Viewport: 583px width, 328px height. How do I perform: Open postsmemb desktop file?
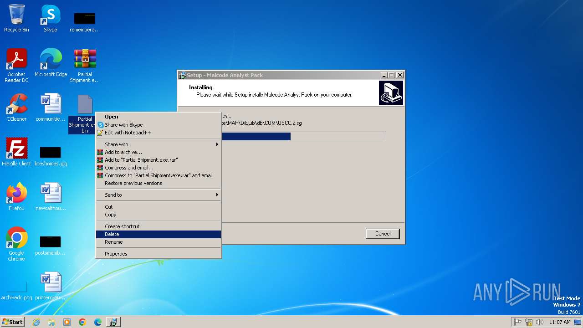pos(51,245)
